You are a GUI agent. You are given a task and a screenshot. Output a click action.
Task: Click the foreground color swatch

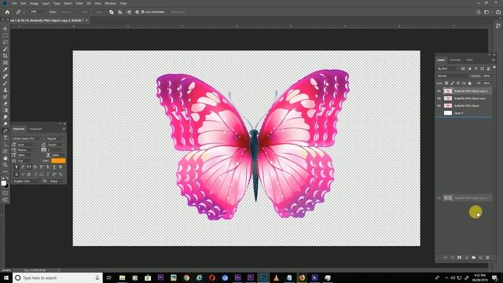coord(3,183)
